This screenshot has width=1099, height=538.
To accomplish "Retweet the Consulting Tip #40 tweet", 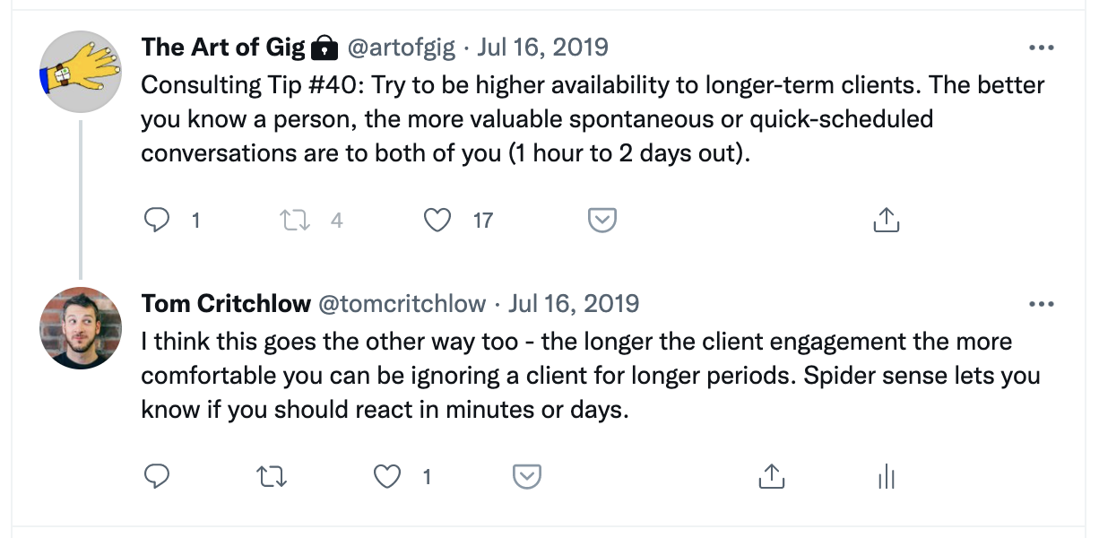I will pos(296,220).
